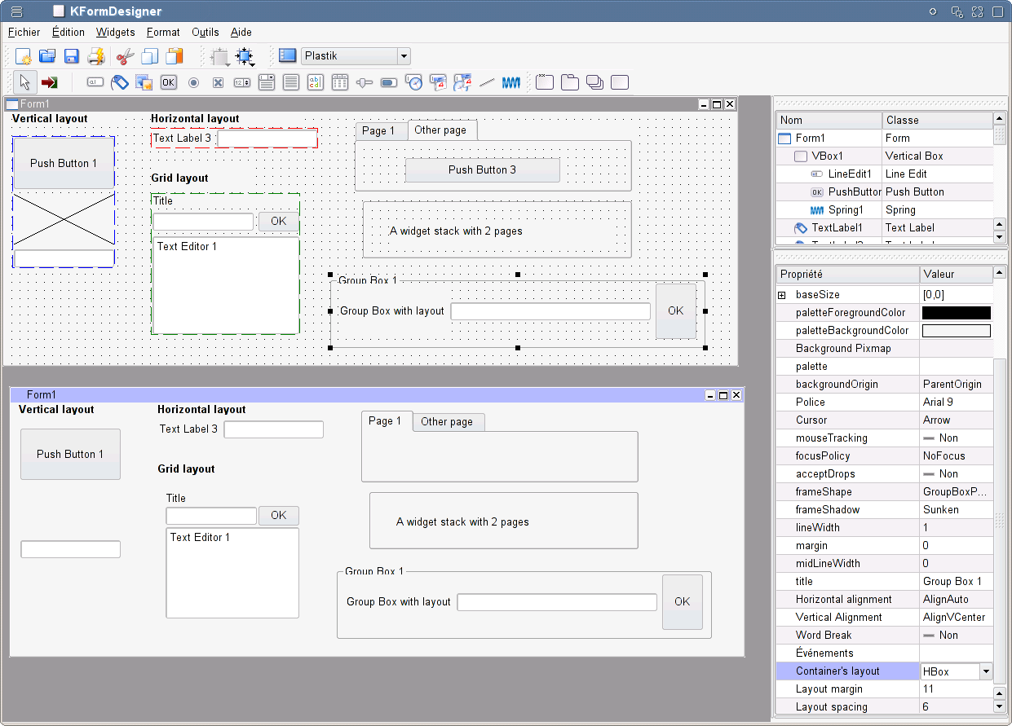Open the Édition menu
1012x726 pixels.
(x=68, y=33)
